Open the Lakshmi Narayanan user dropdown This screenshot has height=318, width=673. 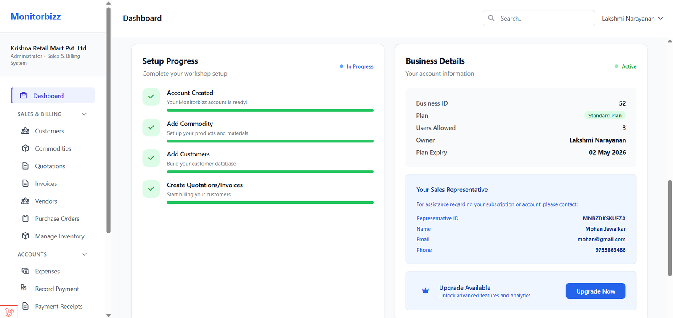point(632,19)
